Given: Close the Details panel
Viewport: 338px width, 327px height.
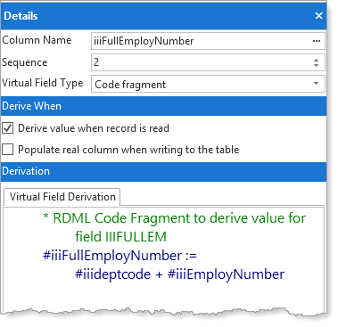Looking at the screenshot, I should [x=318, y=16].
